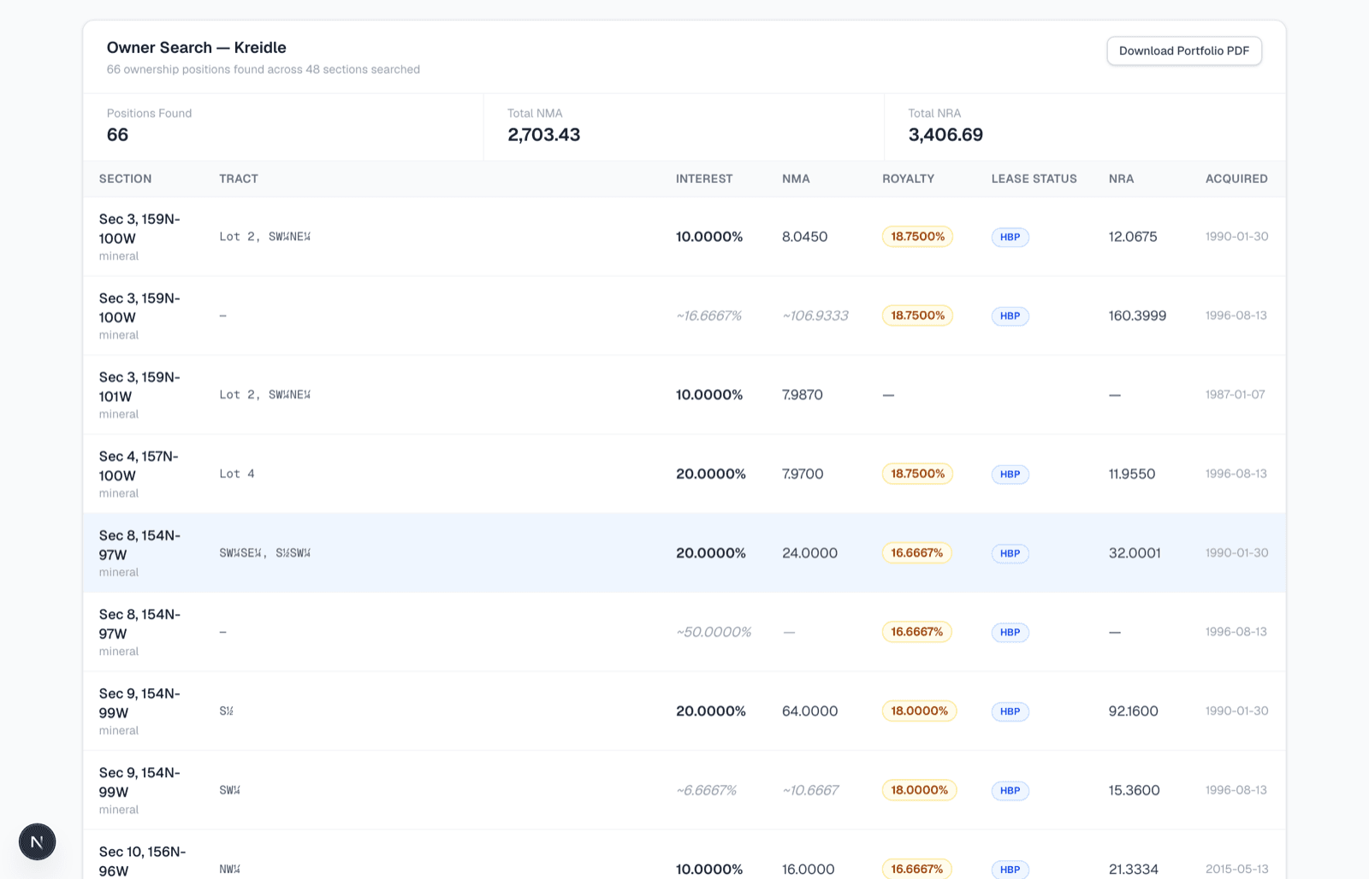Click the HBP badge in the 92.1600 NRA row
1369x879 pixels.
1010,711
